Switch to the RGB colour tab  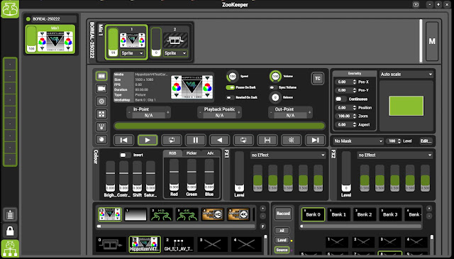pos(172,153)
